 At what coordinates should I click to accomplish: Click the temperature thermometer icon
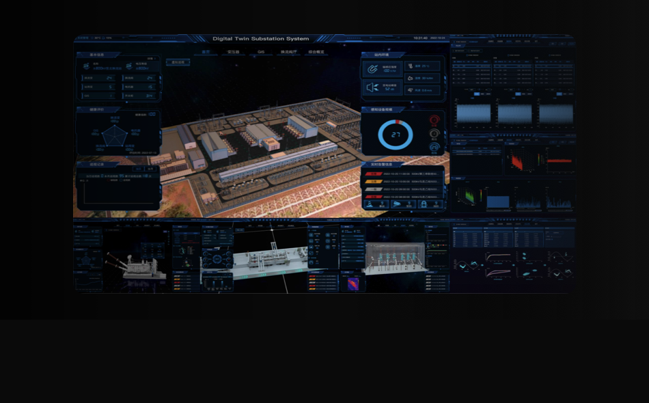[x=410, y=66]
